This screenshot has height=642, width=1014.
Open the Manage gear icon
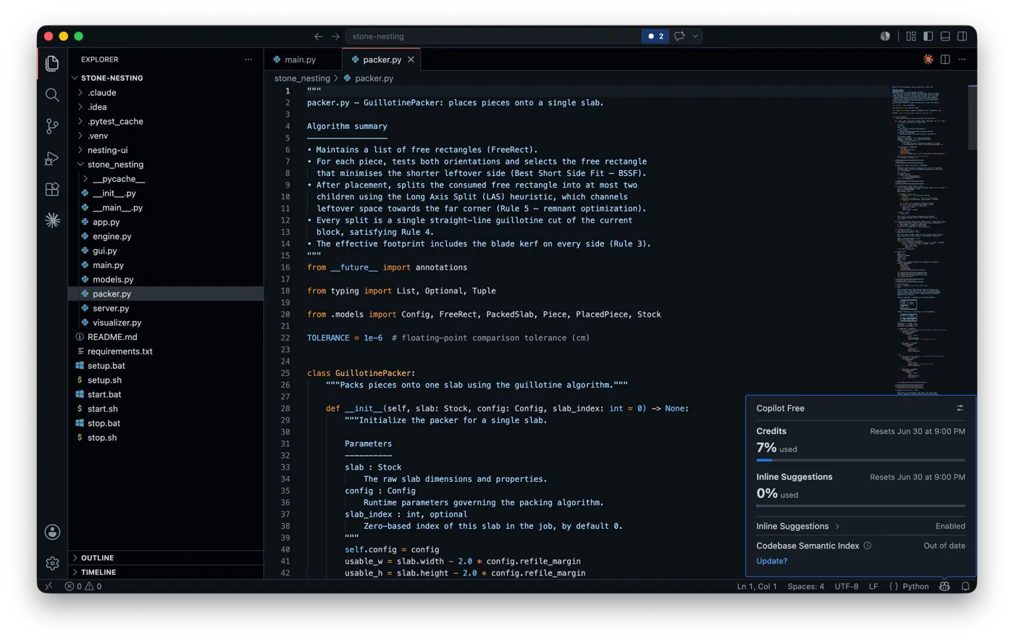(52, 563)
